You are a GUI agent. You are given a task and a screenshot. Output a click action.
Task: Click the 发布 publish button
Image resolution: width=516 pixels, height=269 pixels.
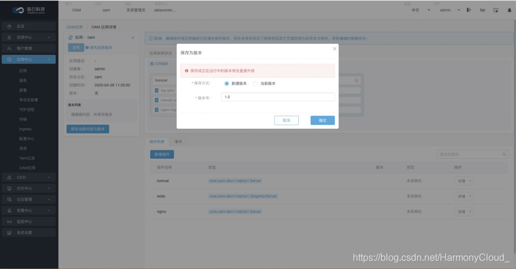click(76, 47)
